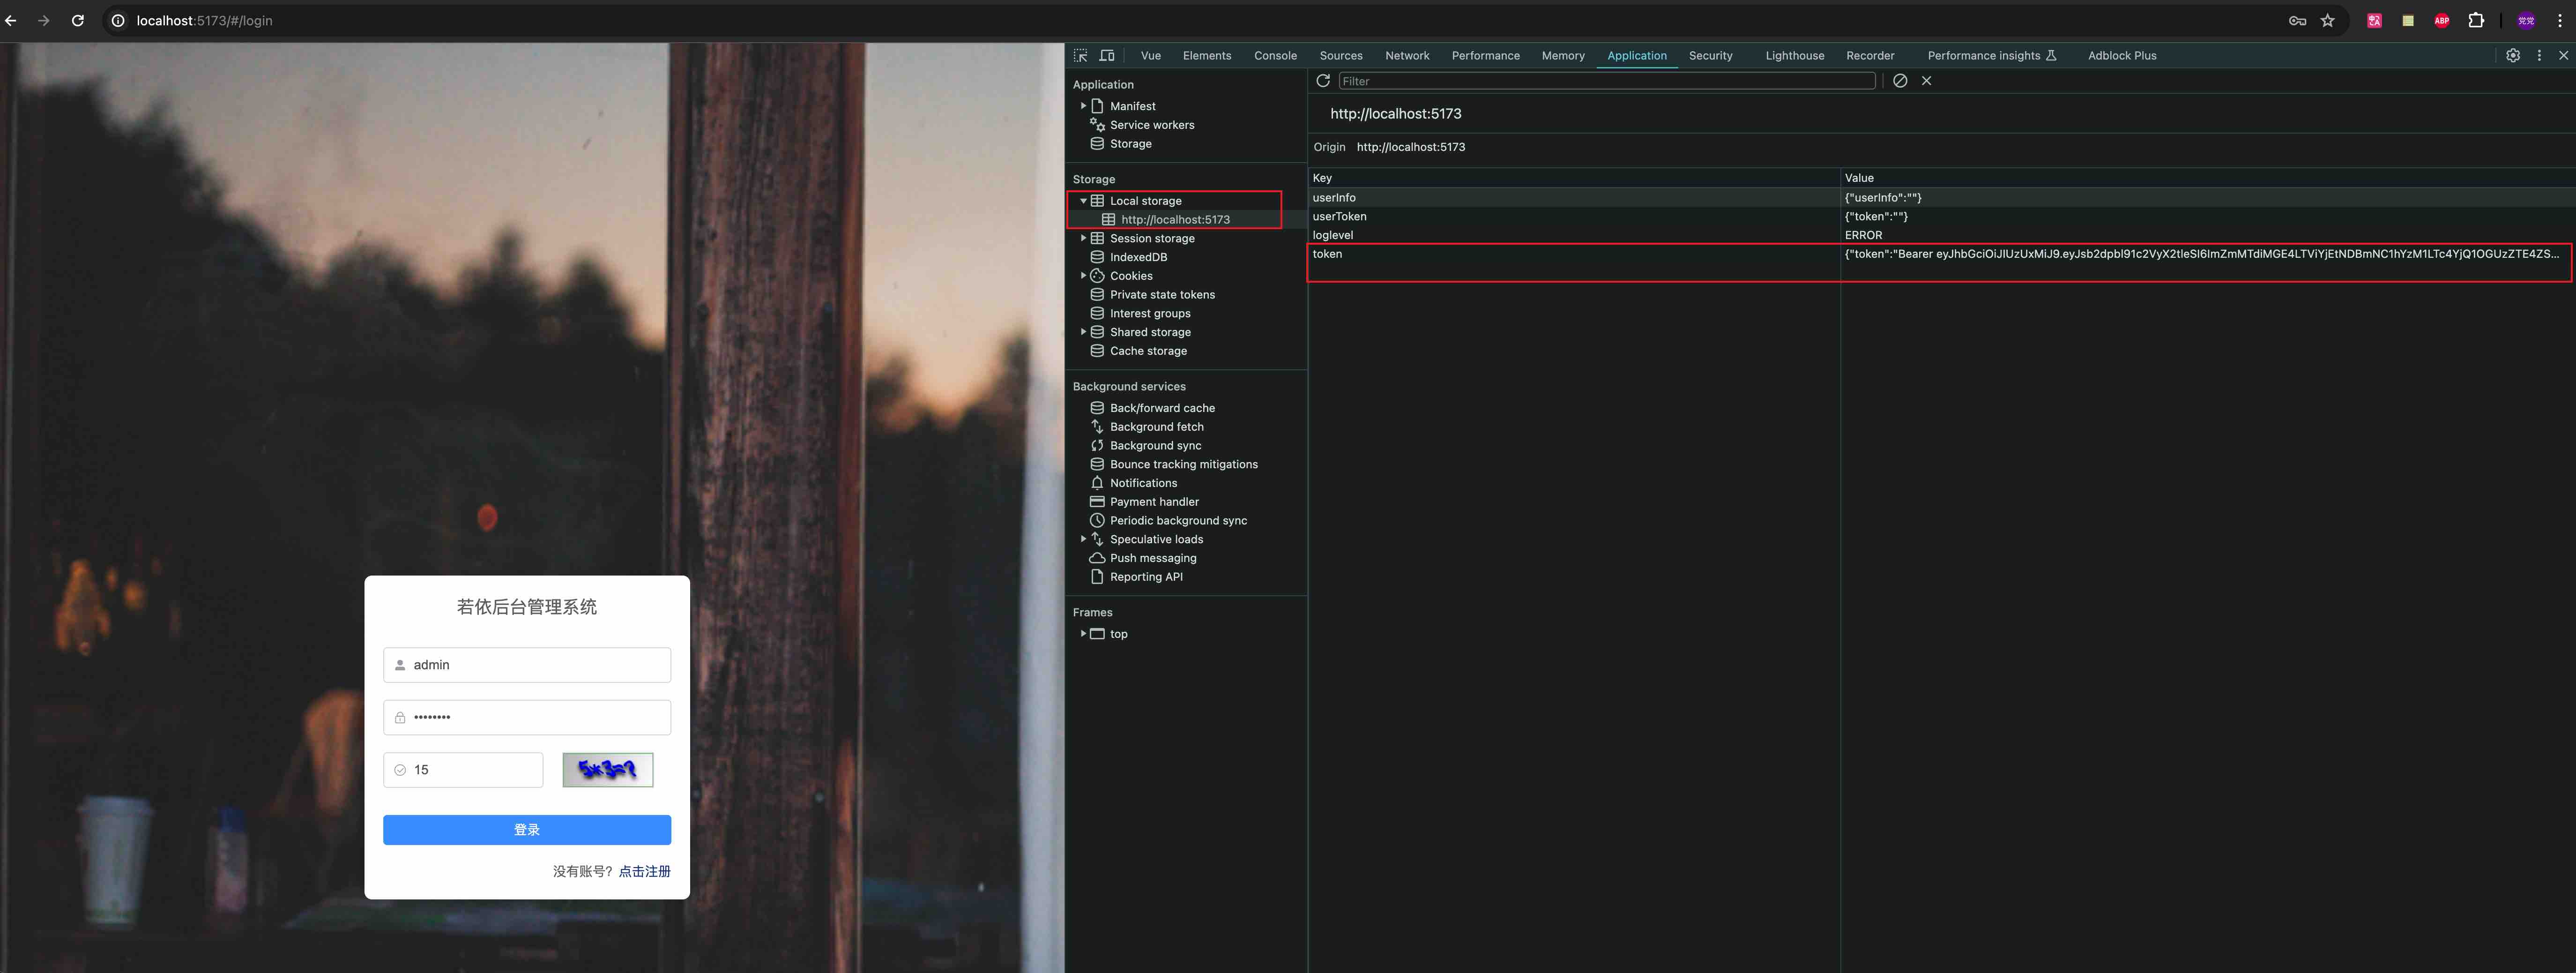Open the browser profile avatar
Screen dimensions: 2576x973
2526,20
